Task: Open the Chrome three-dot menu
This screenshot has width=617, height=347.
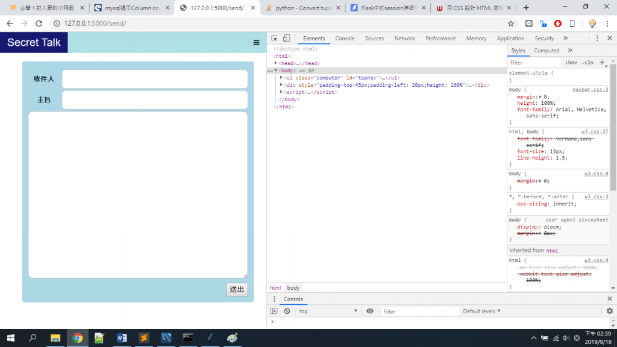Action: (607, 23)
